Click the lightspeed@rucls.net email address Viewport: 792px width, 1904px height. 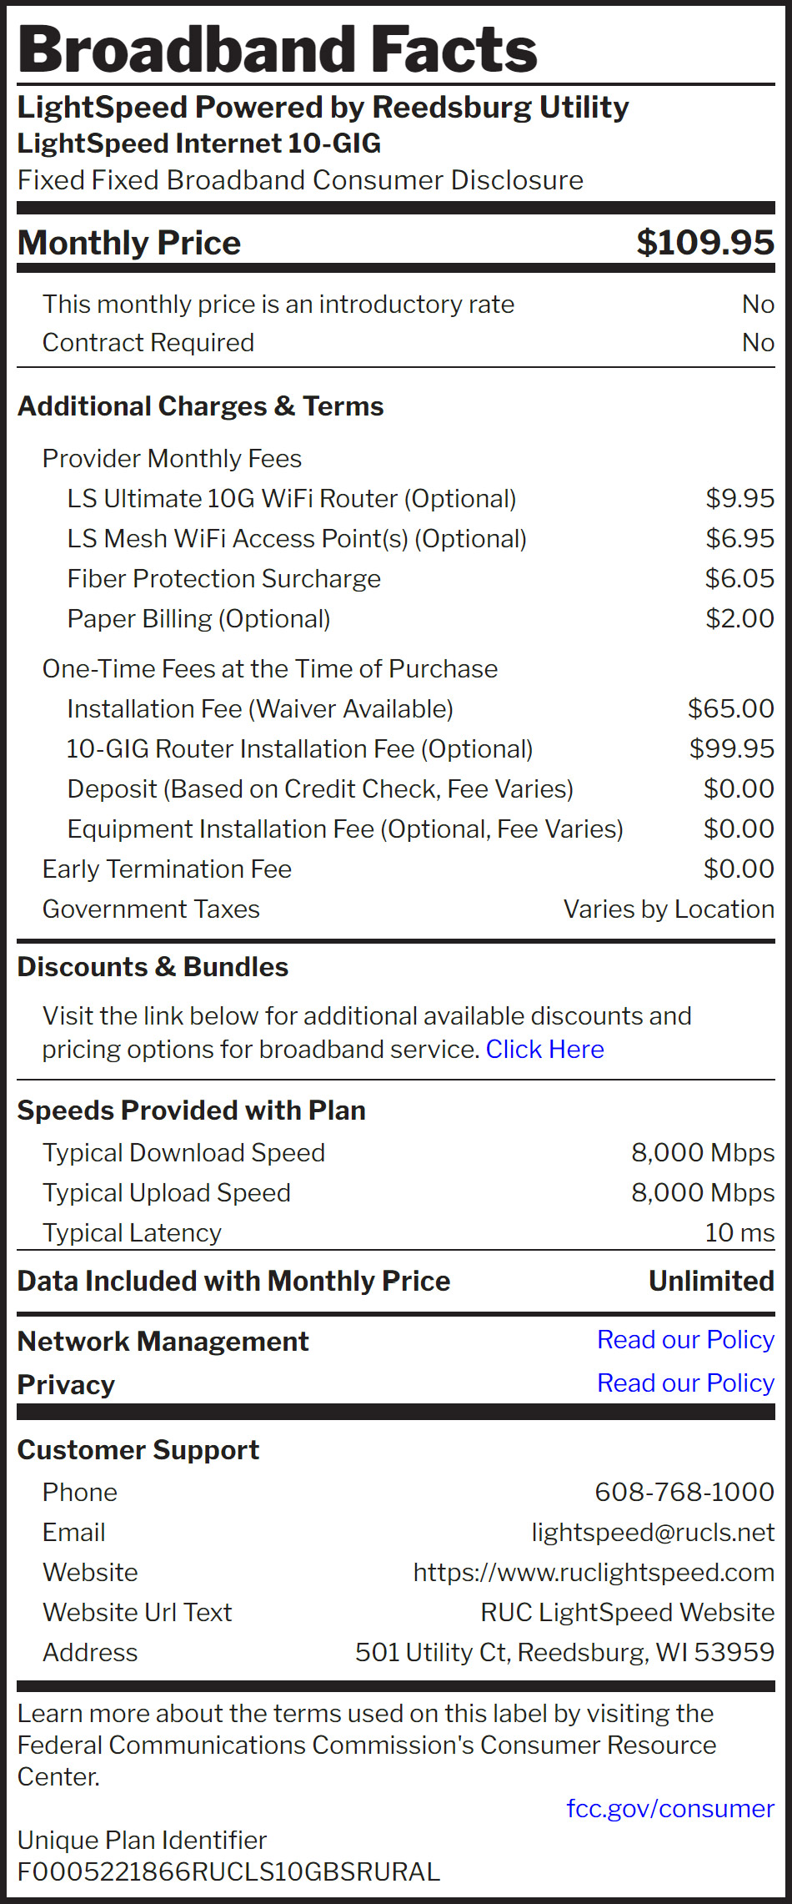(653, 1532)
